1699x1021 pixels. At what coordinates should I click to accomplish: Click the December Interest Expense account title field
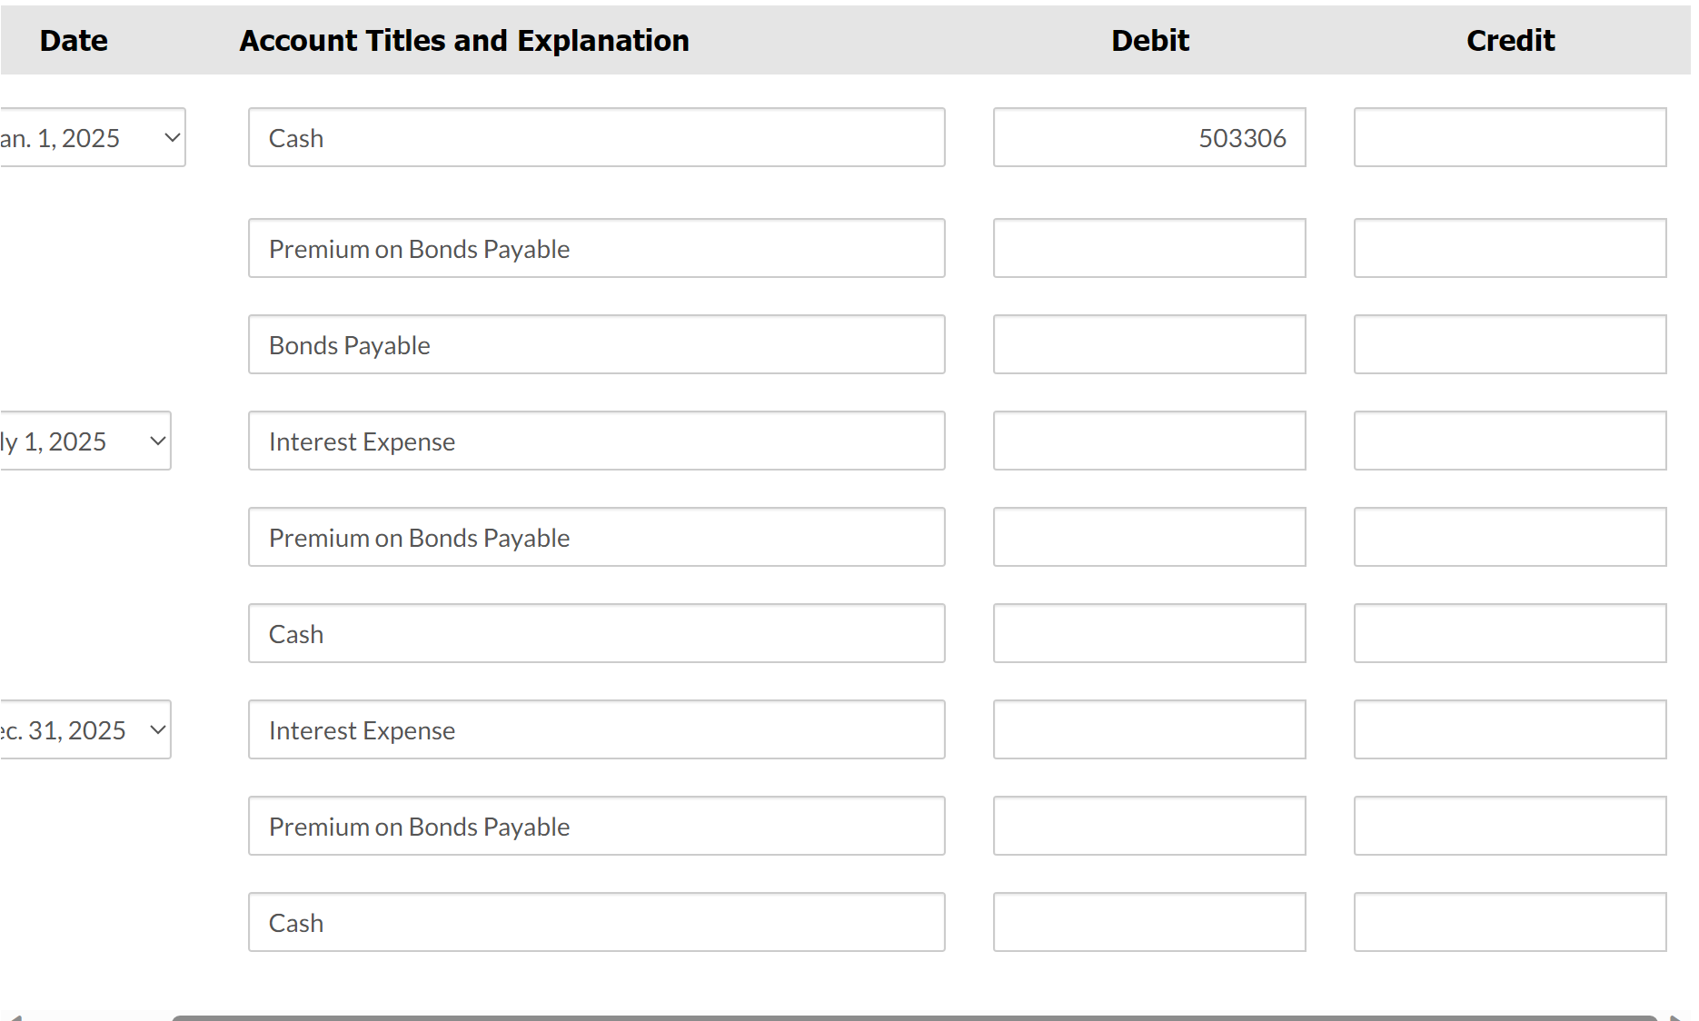[x=597, y=729]
